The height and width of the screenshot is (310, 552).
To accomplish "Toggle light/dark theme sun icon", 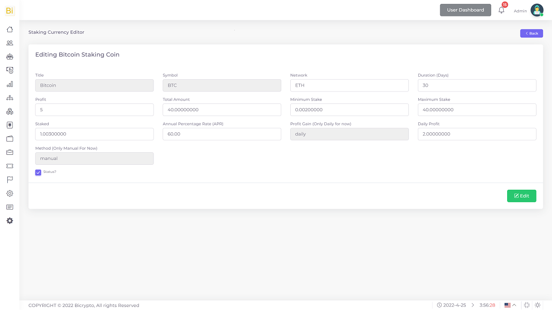I will (537, 305).
